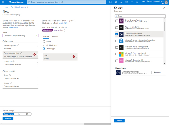Click the Cloud apps Search field

[x=140, y=16]
